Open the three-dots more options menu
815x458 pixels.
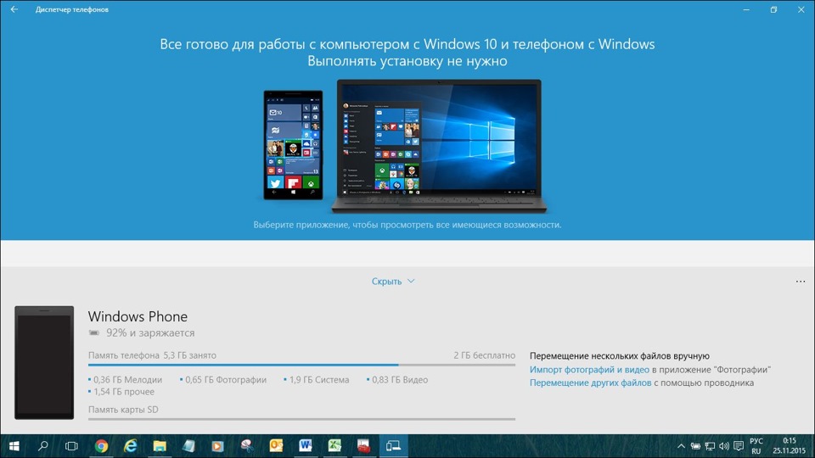[800, 282]
